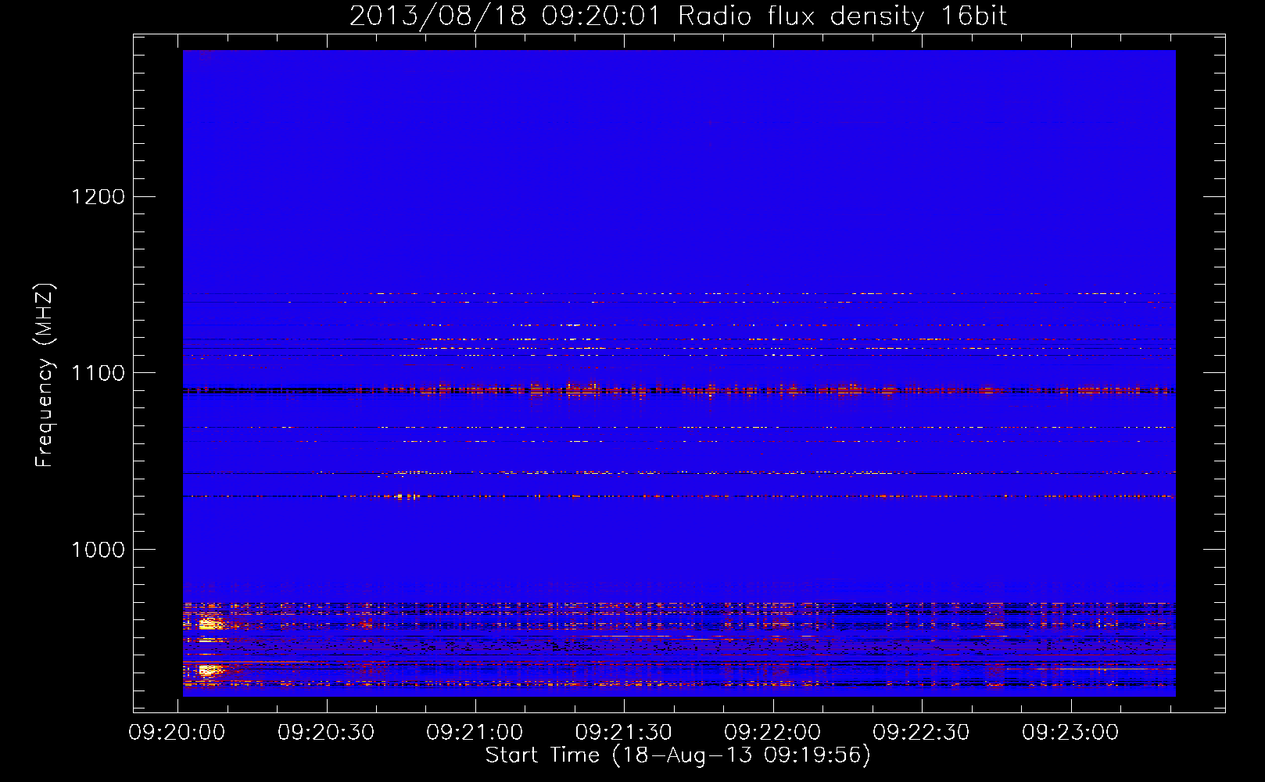
Task: Click the 09:21:00 time tick label
Action: (475, 733)
